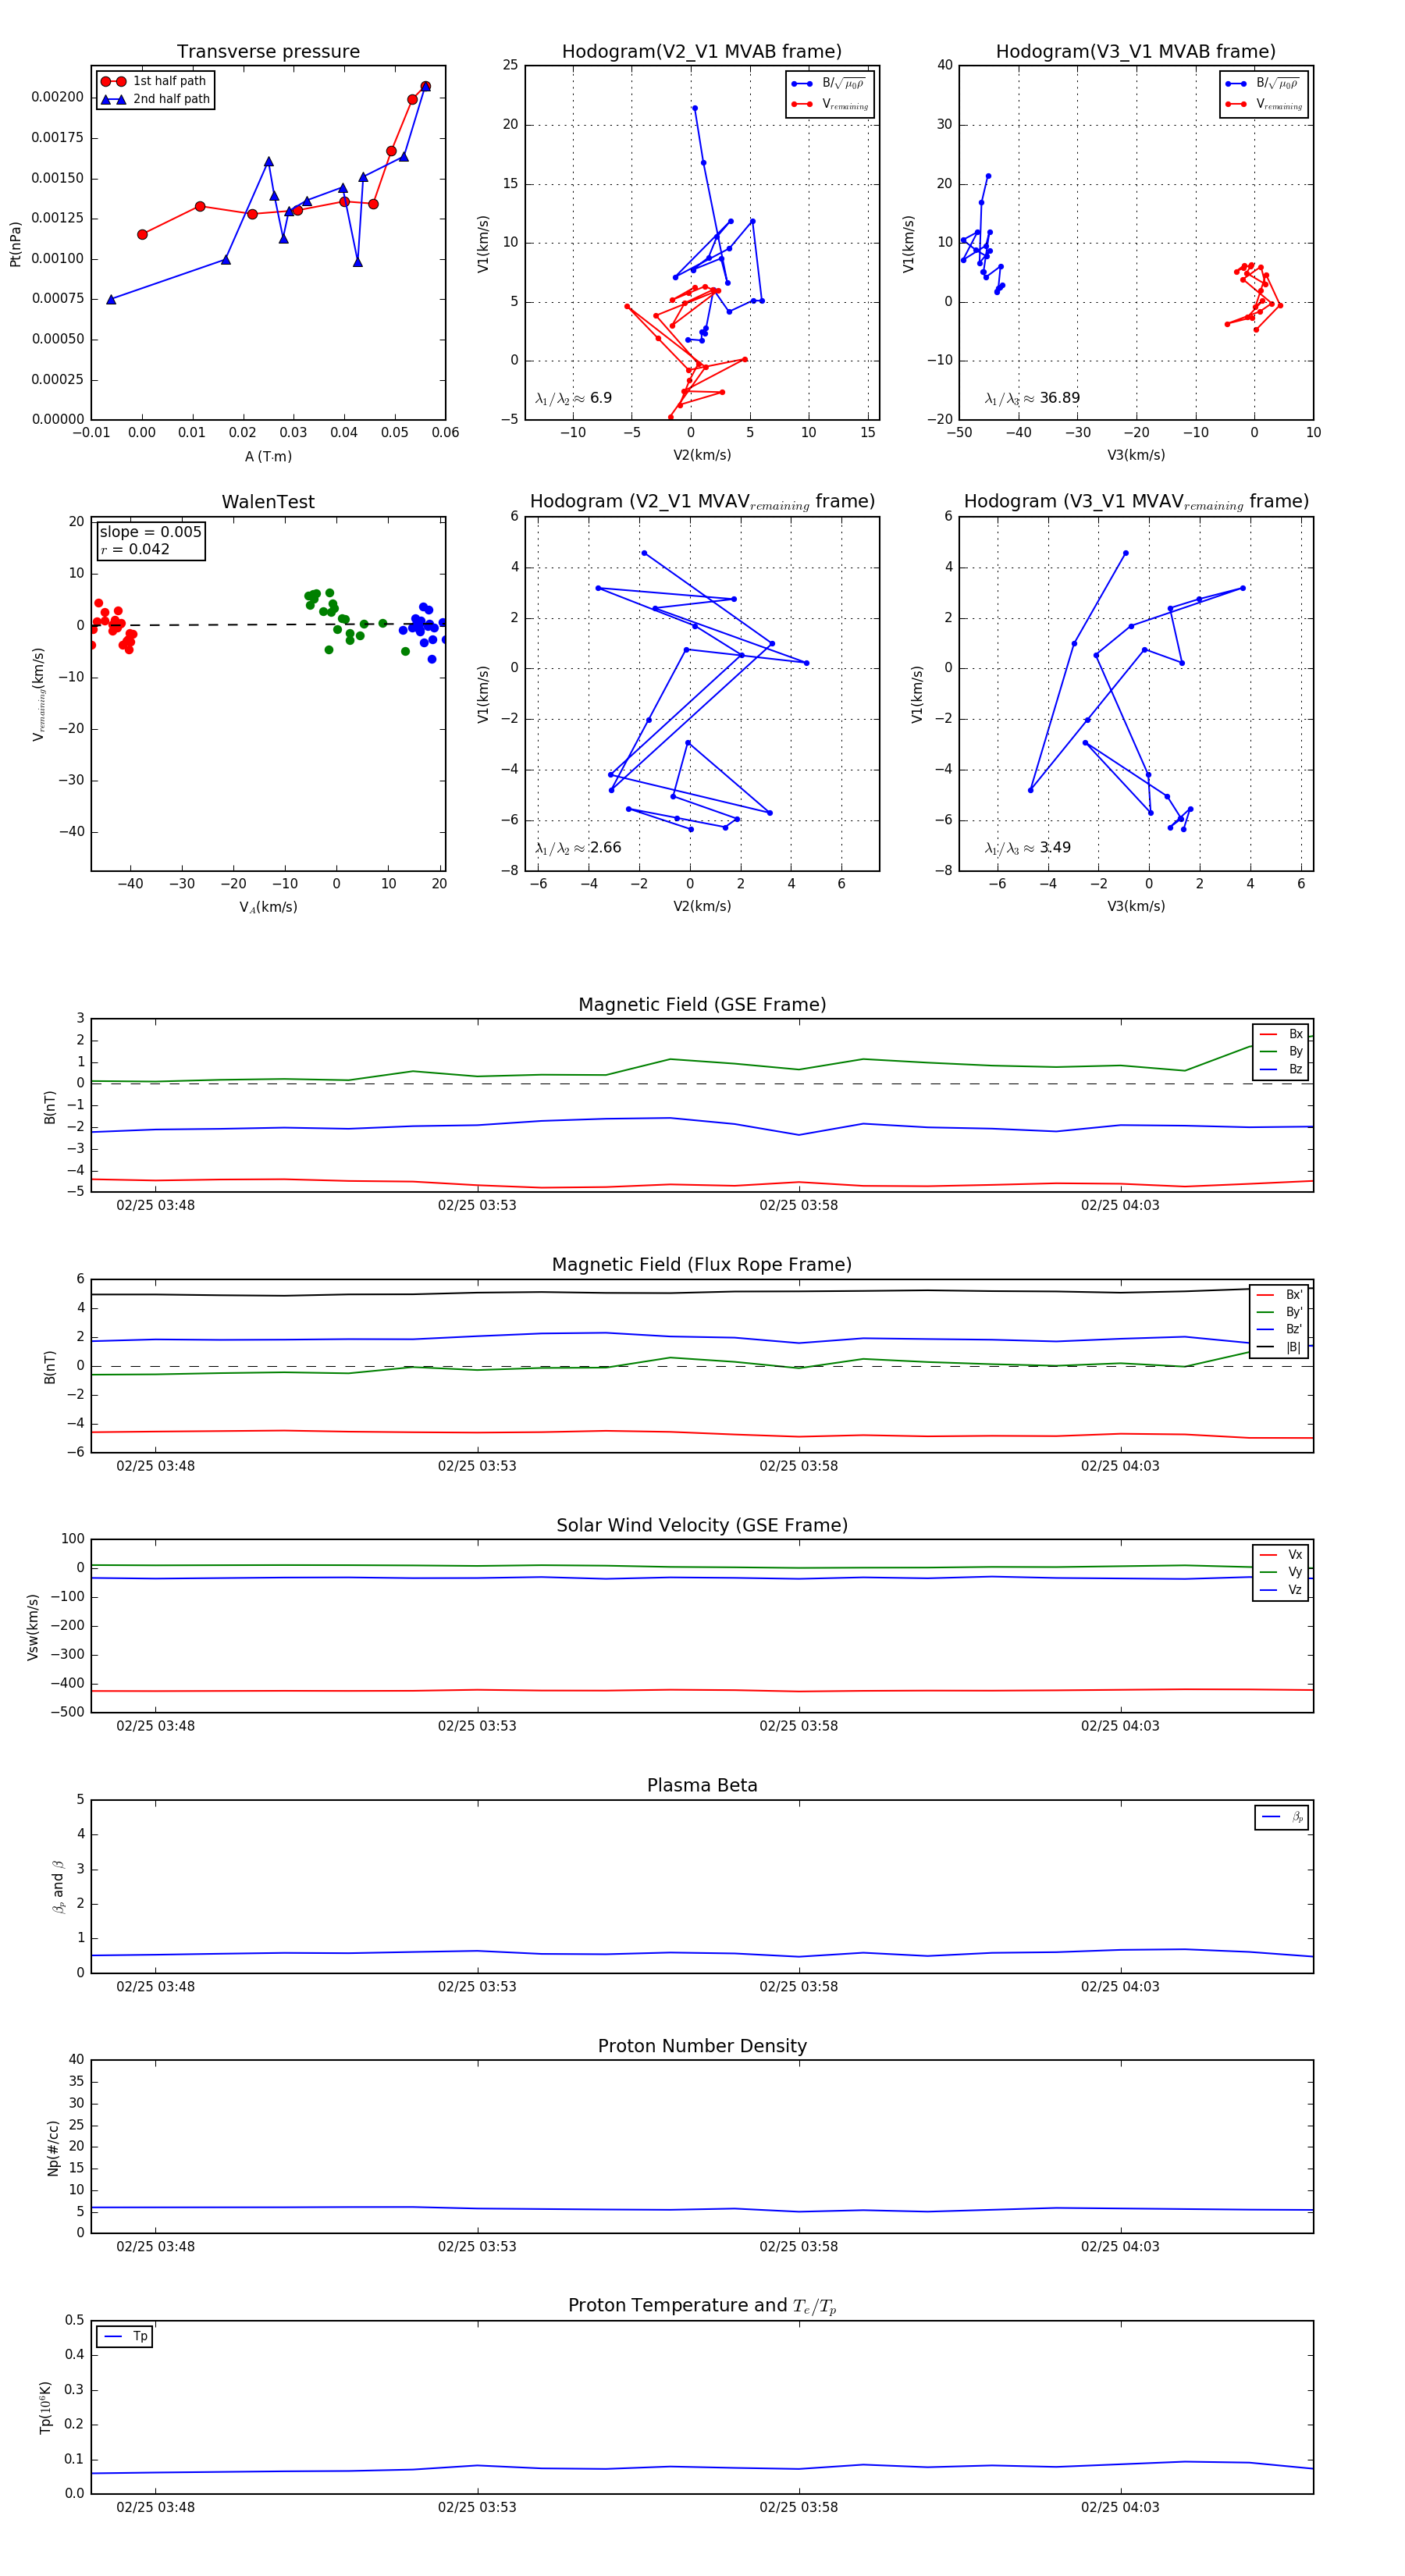Click the 'Hodogram(V2_V1 MVAB frame)' title
This screenshot has height=2576, width=1405.
tap(702, 52)
